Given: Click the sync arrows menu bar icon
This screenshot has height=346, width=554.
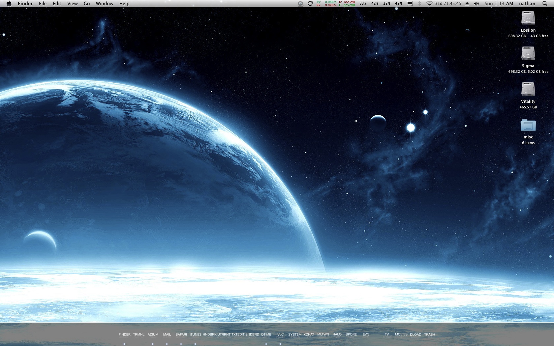Looking at the screenshot, I should pos(310,4).
